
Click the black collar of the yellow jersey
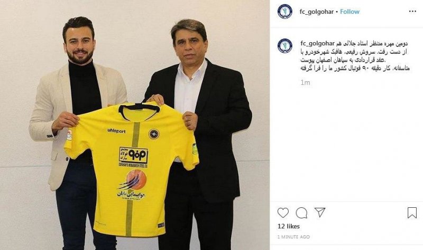click(139, 110)
